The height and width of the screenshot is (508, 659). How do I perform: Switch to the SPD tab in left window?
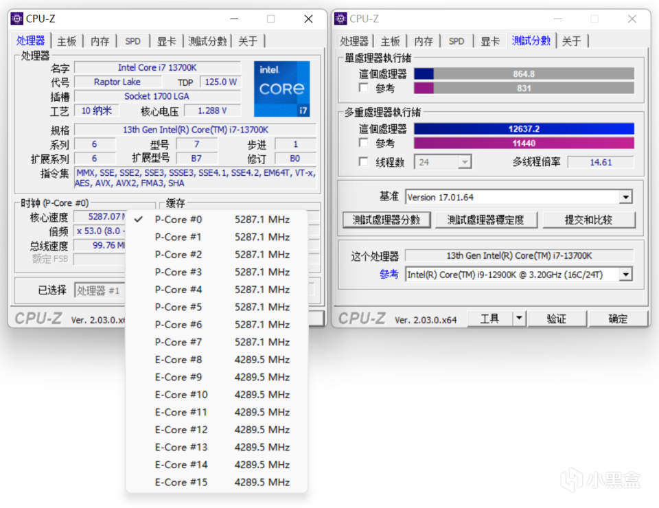coord(133,41)
